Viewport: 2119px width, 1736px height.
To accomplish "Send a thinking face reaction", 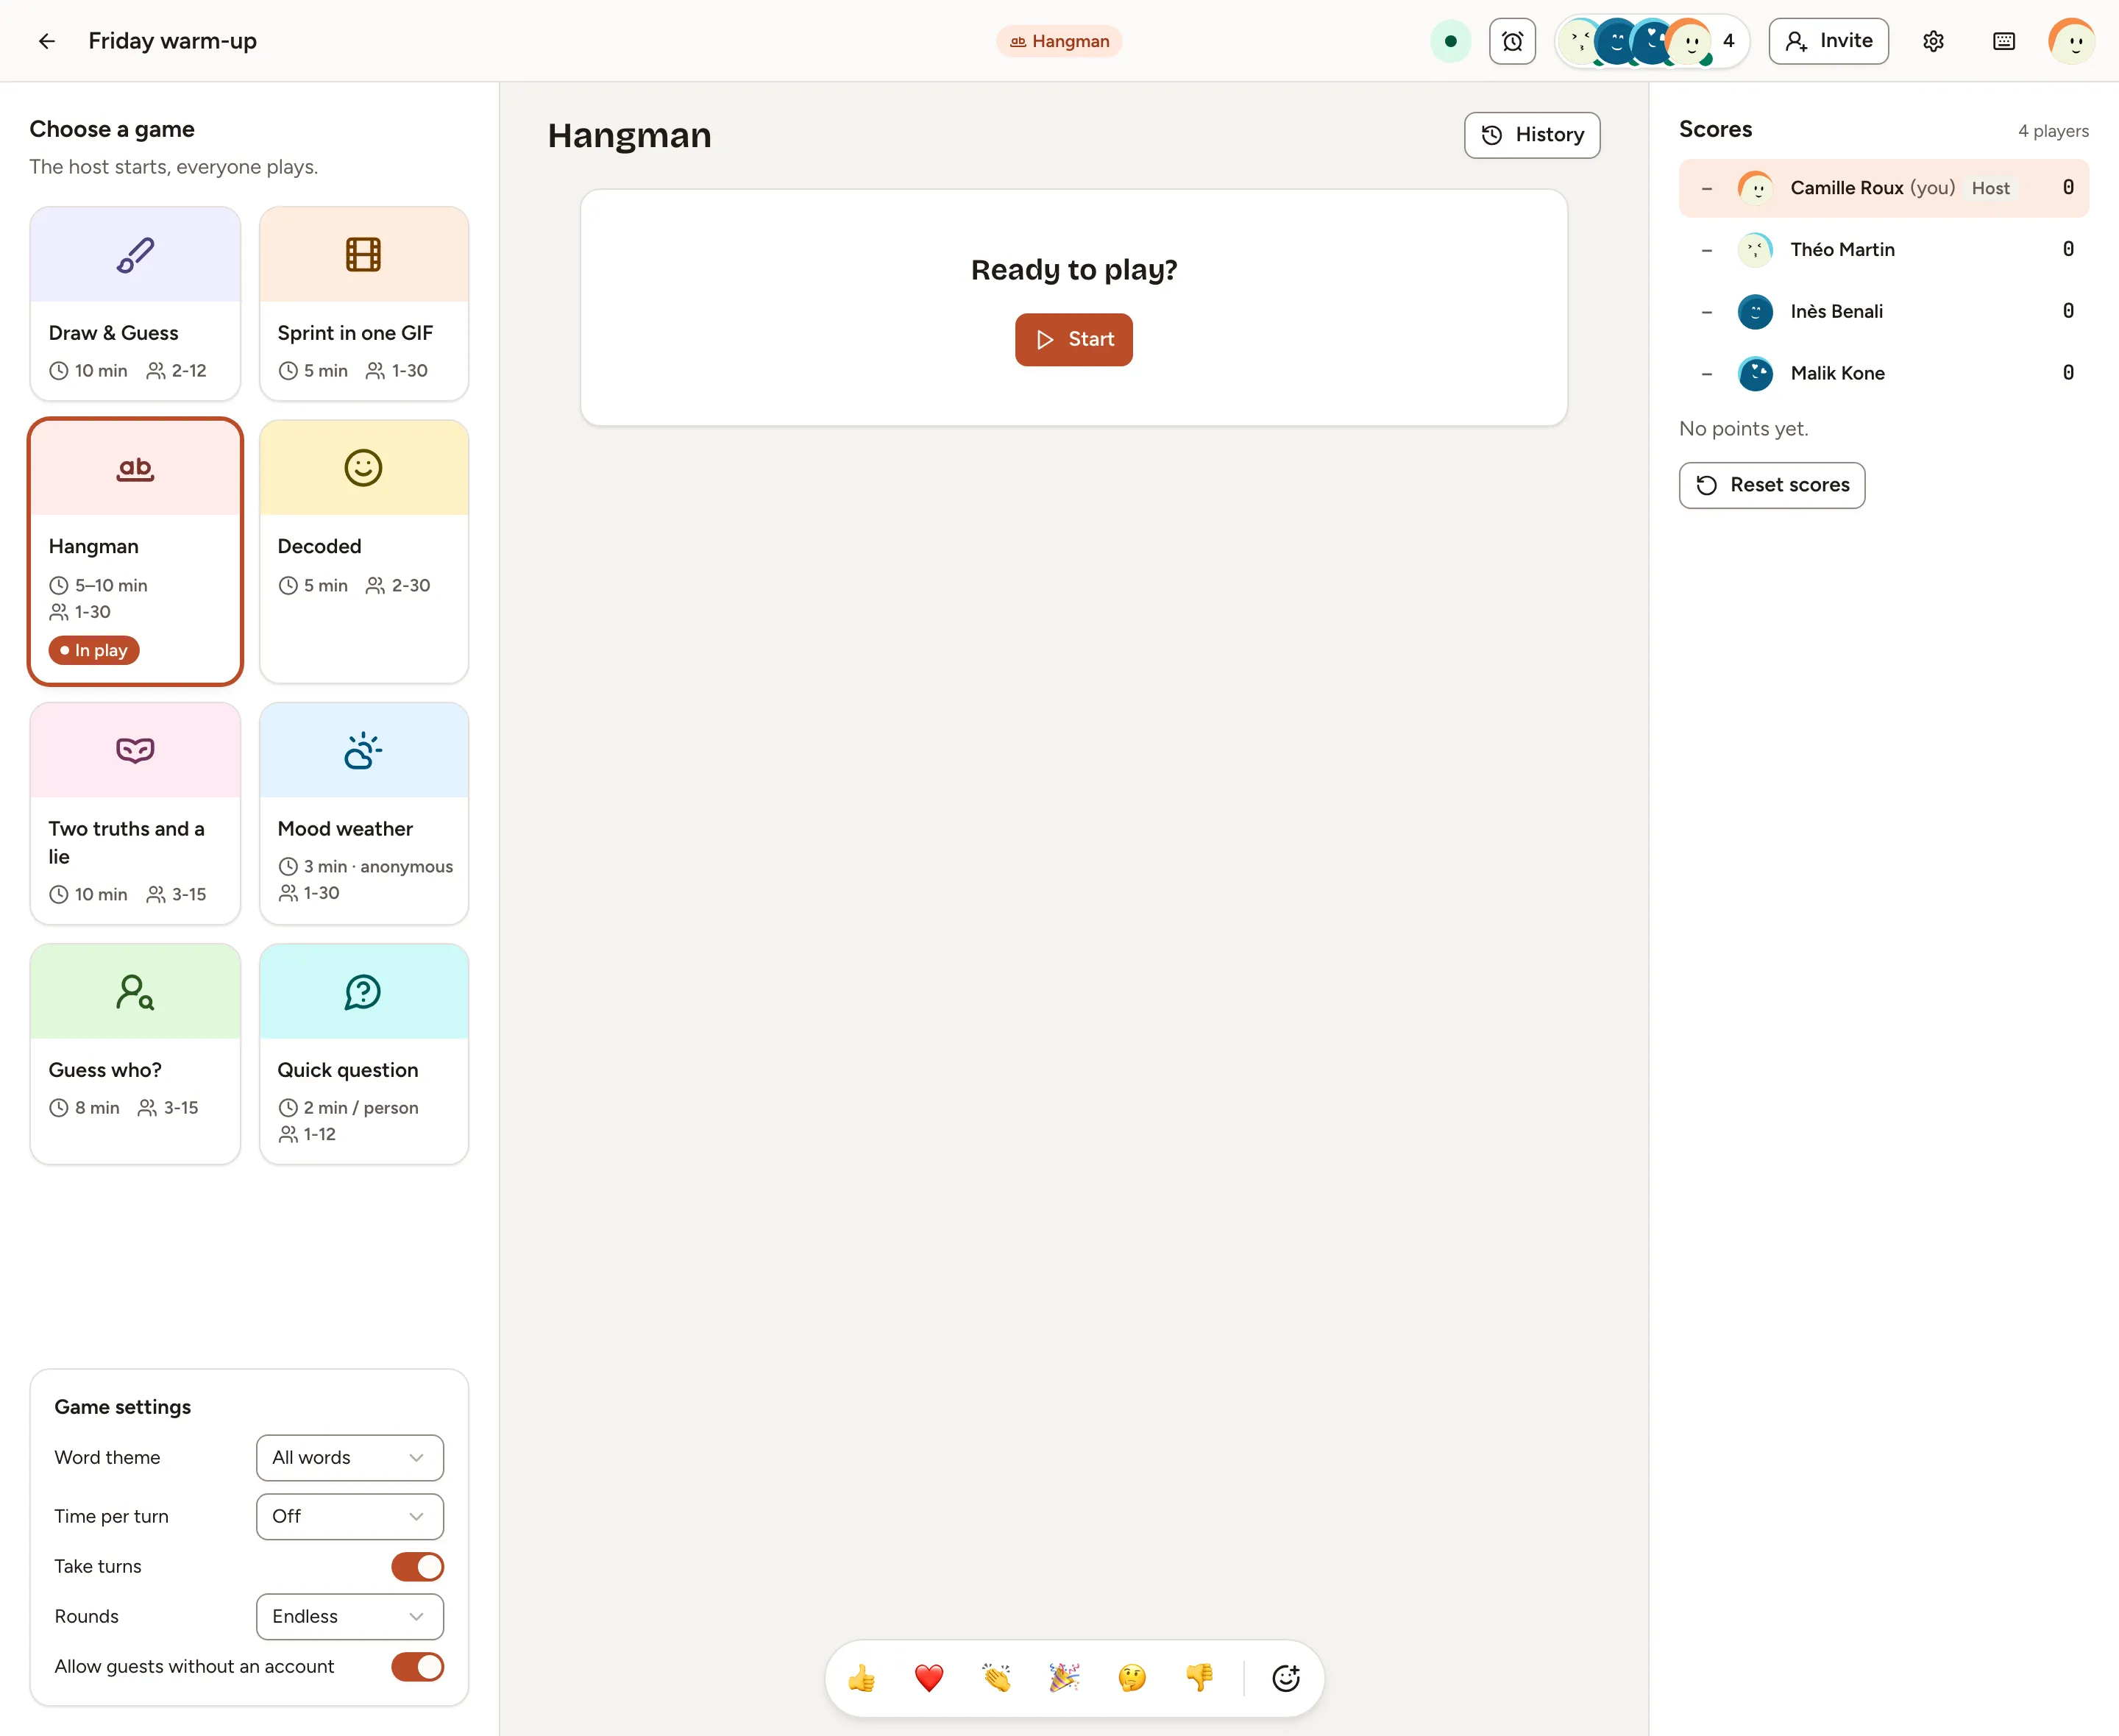I will tap(1132, 1678).
